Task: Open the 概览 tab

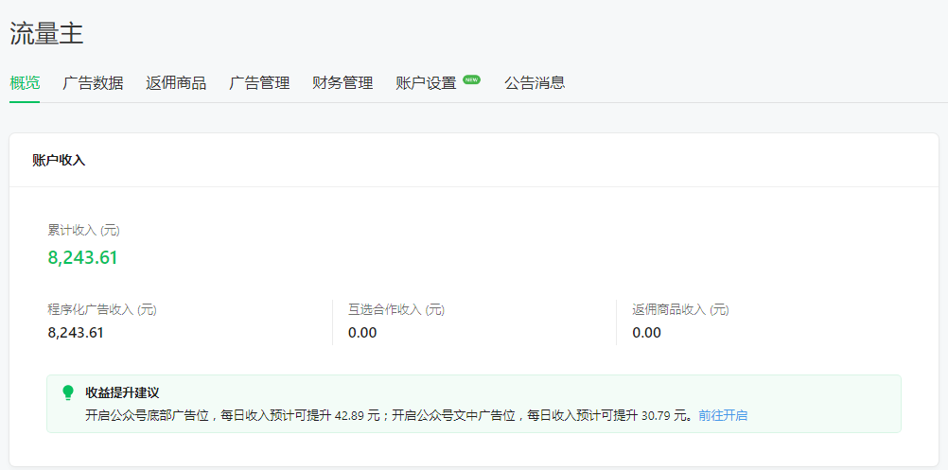Action: tap(25, 83)
